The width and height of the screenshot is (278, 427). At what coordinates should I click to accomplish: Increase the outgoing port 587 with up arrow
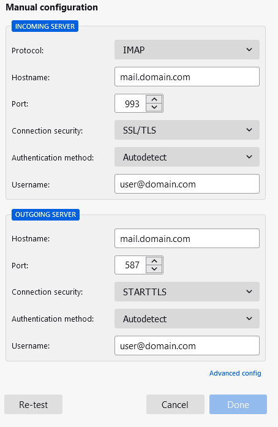tap(154, 261)
